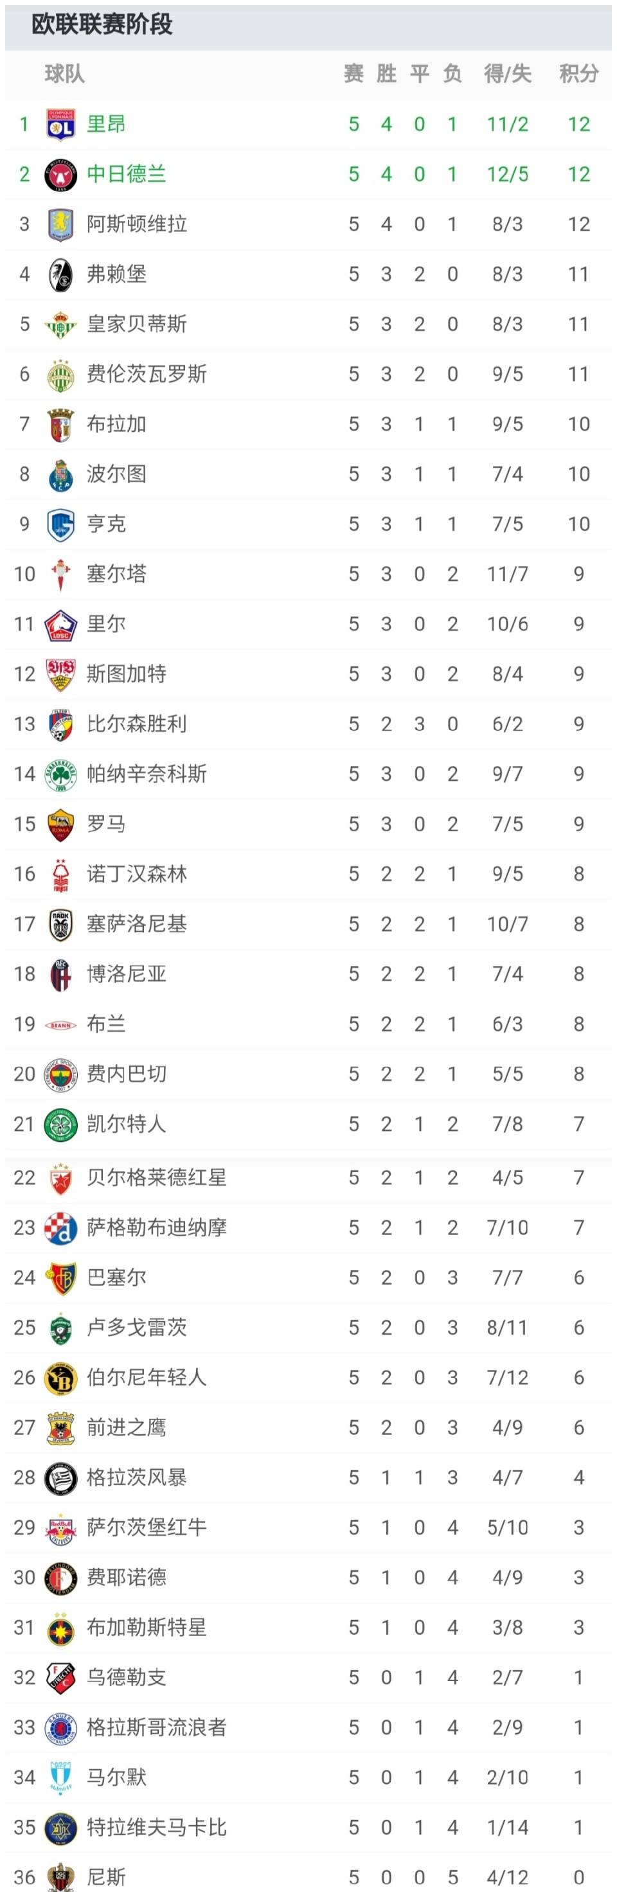Click the Rangers club crest icon
Viewport: 617px width, 1897px height.
point(60,1727)
